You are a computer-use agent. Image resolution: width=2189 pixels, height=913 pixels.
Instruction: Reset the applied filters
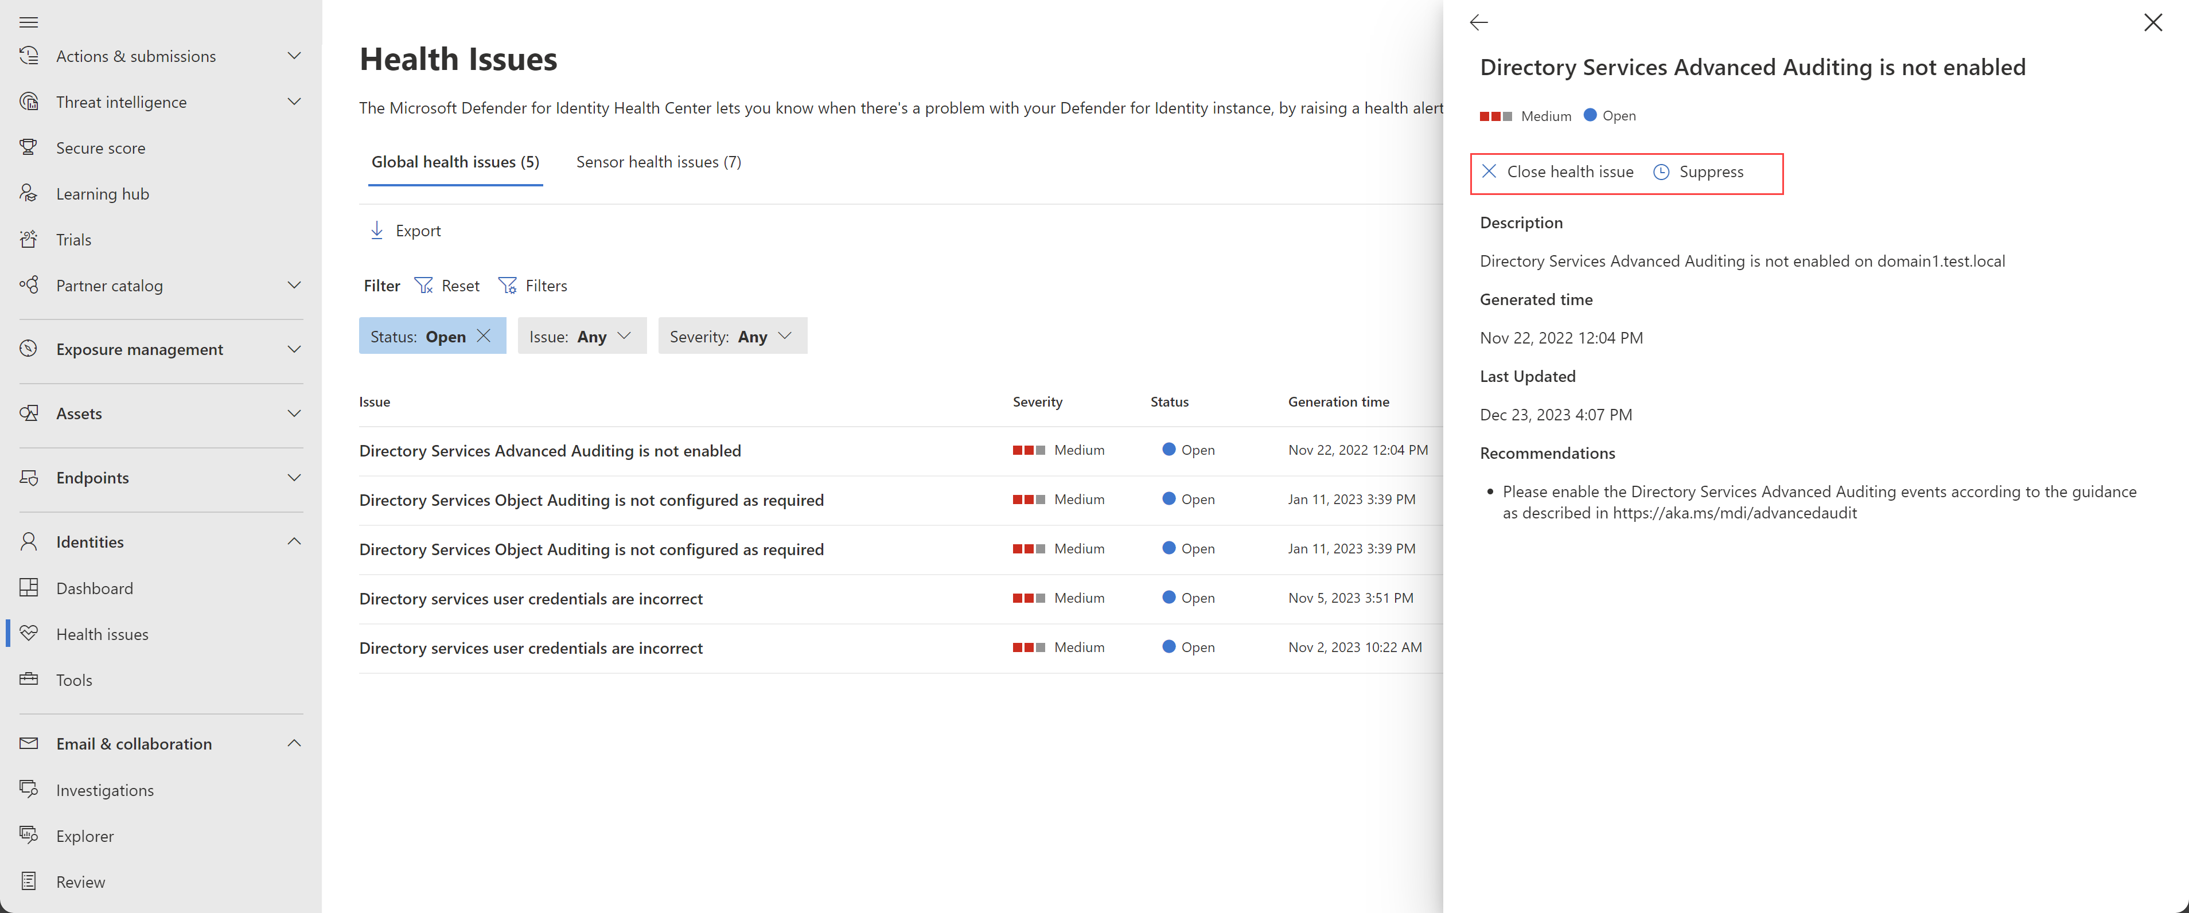(447, 286)
